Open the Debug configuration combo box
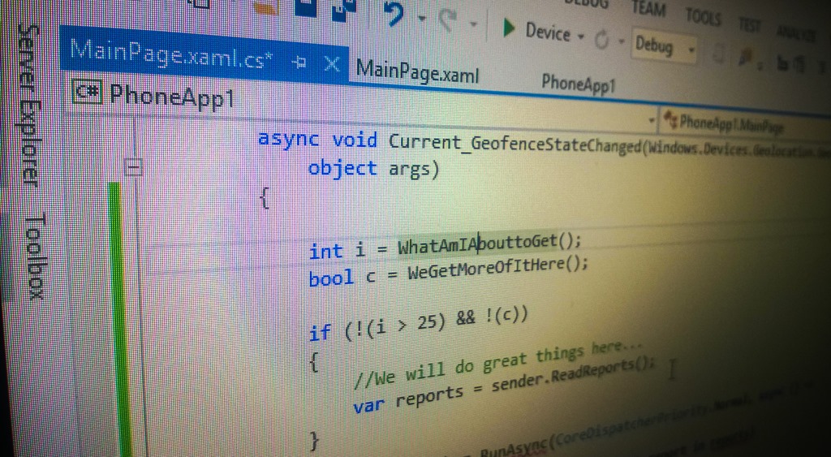 (665, 46)
